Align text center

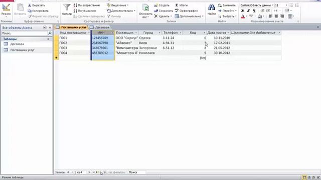(276, 16)
